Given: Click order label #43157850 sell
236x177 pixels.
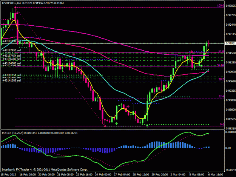Looking at the screenshot, I should pyautogui.click(x=12, y=50).
